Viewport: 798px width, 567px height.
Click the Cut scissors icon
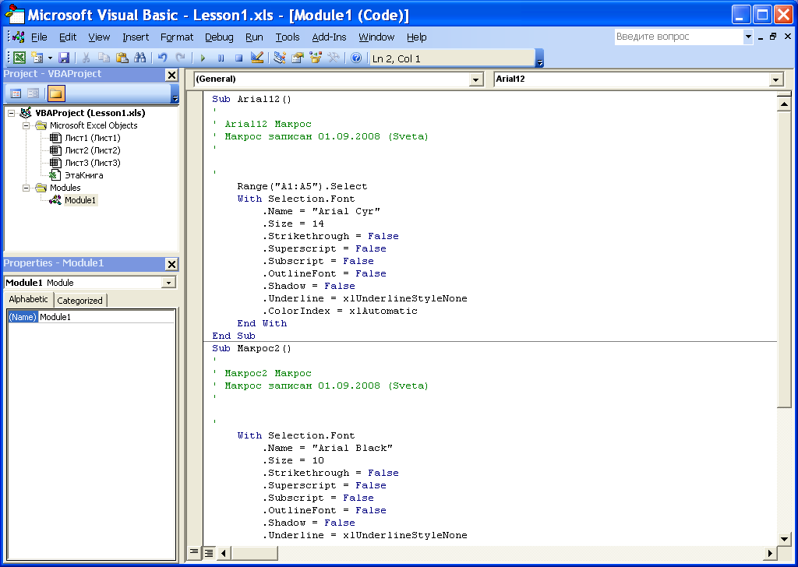coord(86,58)
